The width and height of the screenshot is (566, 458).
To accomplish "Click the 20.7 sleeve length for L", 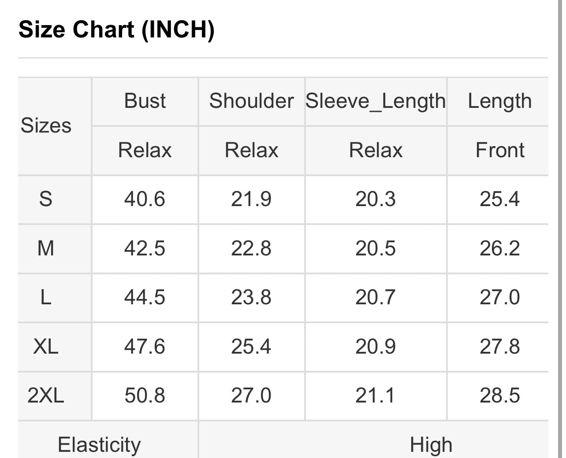I will [x=376, y=297].
